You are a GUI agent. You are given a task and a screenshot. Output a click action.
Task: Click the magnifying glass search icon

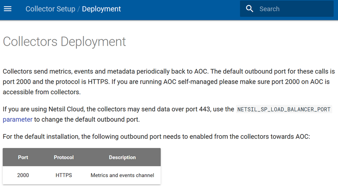(250, 9)
